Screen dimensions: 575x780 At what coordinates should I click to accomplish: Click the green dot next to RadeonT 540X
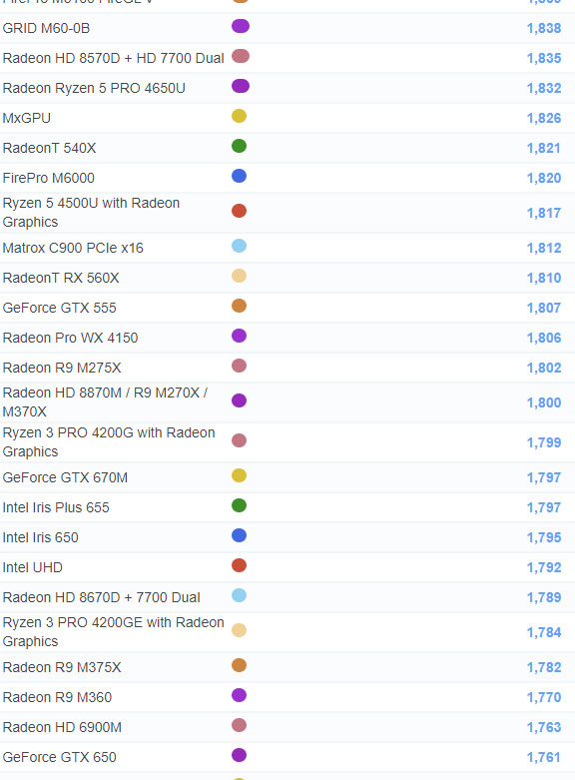tap(239, 146)
